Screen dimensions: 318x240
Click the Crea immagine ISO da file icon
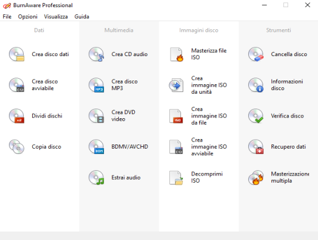(x=176, y=116)
